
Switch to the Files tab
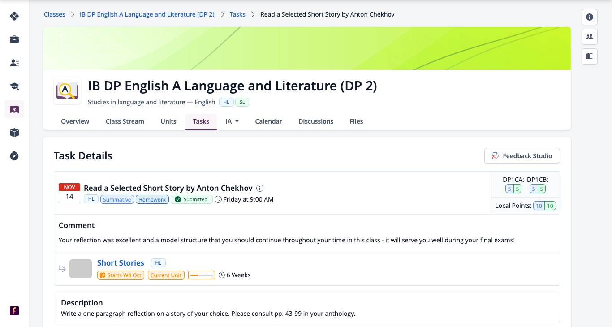(x=357, y=121)
